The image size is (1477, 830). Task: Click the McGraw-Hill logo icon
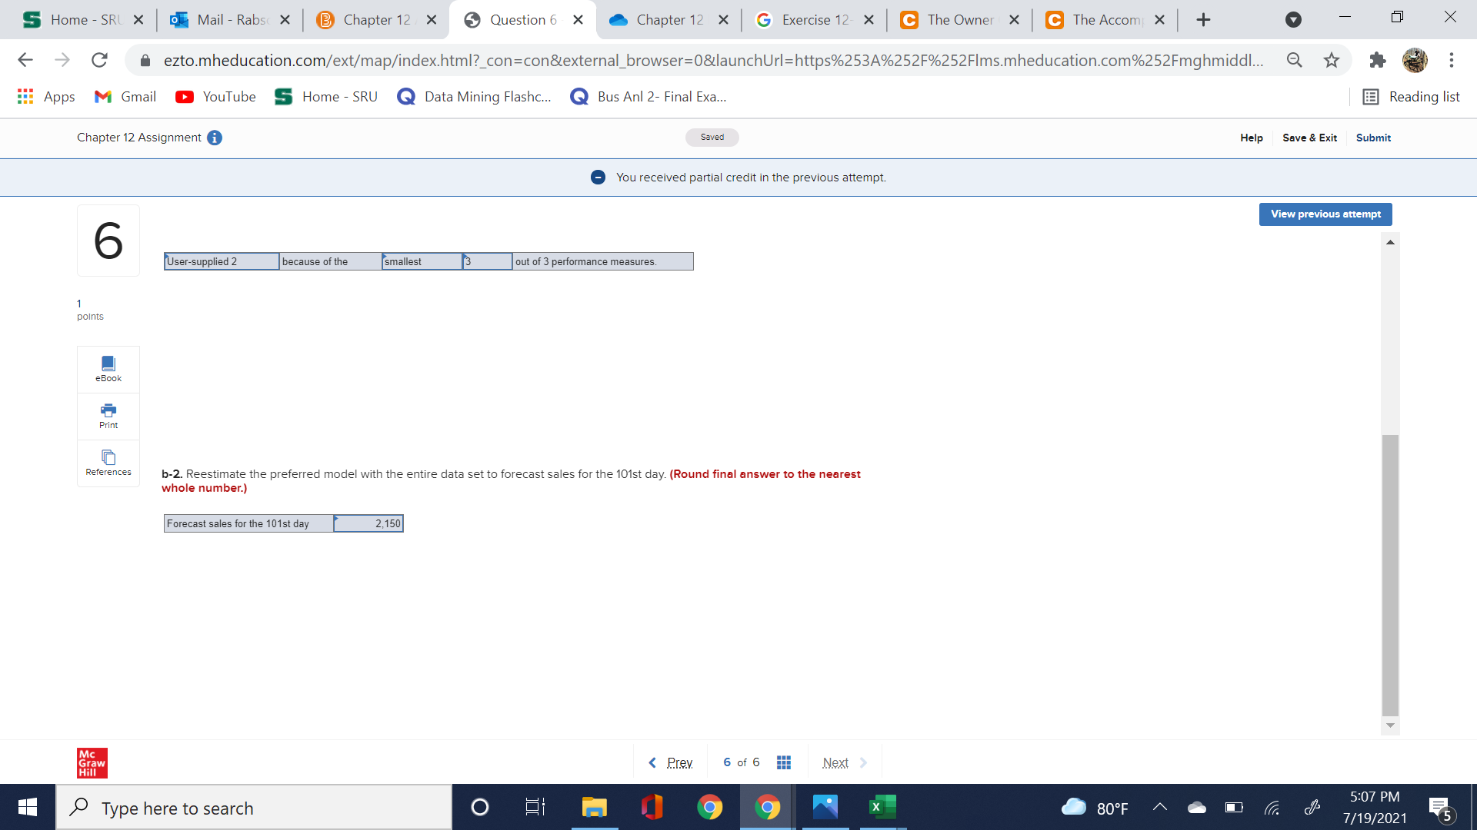(92, 762)
